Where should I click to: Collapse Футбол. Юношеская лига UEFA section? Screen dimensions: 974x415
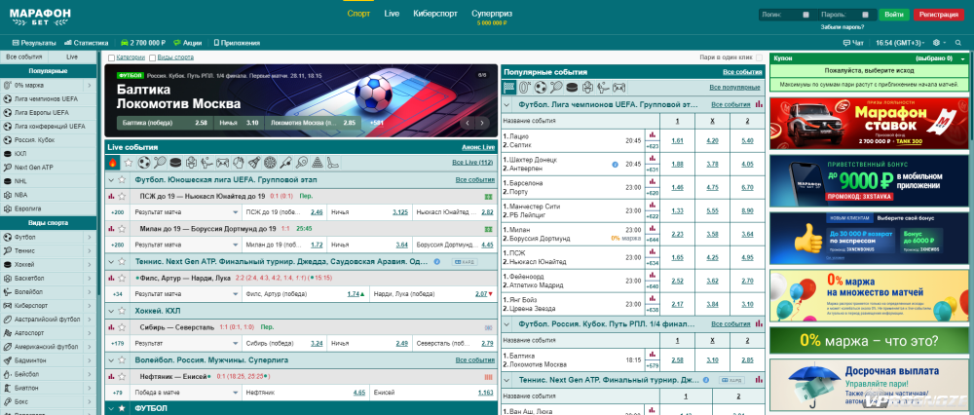click(110, 180)
